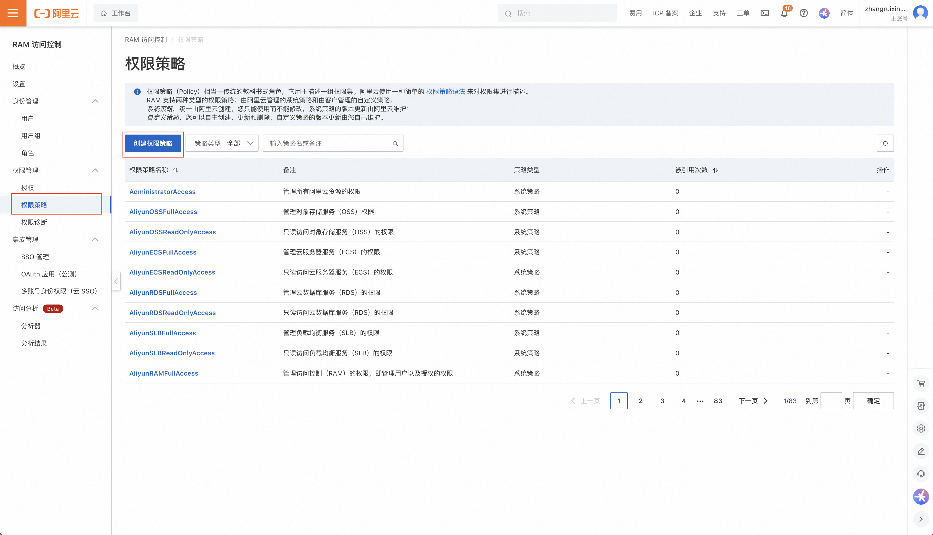Image resolution: width=933 pixels, height=535 pixels.
Task: Open the notifications bell
Action: pos(784,13)
